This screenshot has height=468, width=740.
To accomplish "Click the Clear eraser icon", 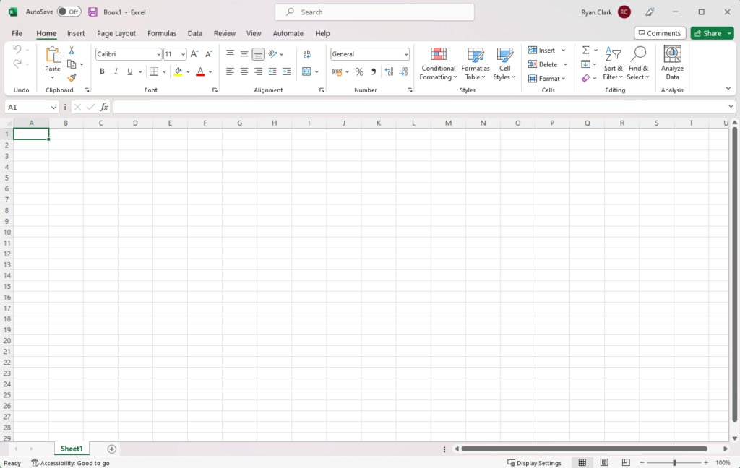I will click(x=585, y=78).
